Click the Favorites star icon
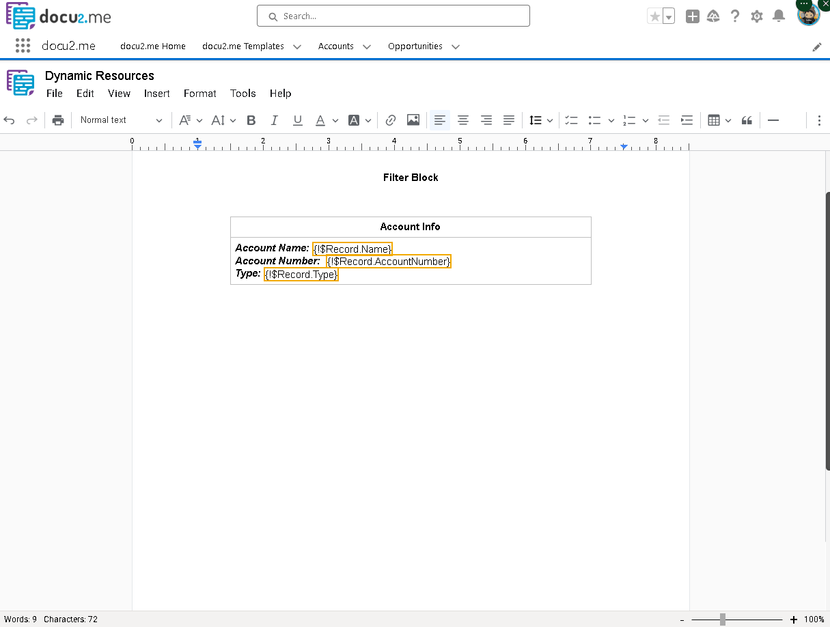Viewport: 830px width, 627px height. (x=654, y=16)
